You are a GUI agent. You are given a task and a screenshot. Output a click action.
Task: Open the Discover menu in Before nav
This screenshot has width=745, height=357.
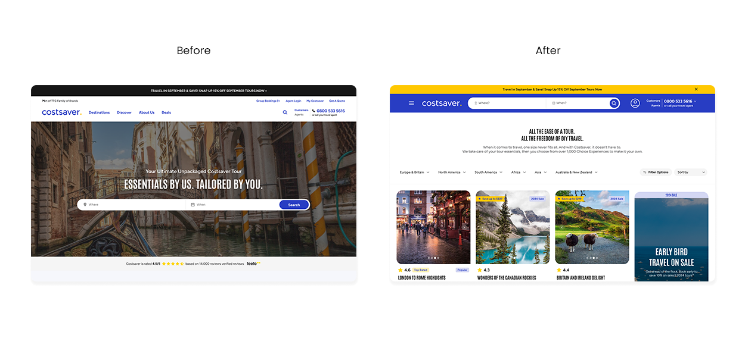pos(124,112)
